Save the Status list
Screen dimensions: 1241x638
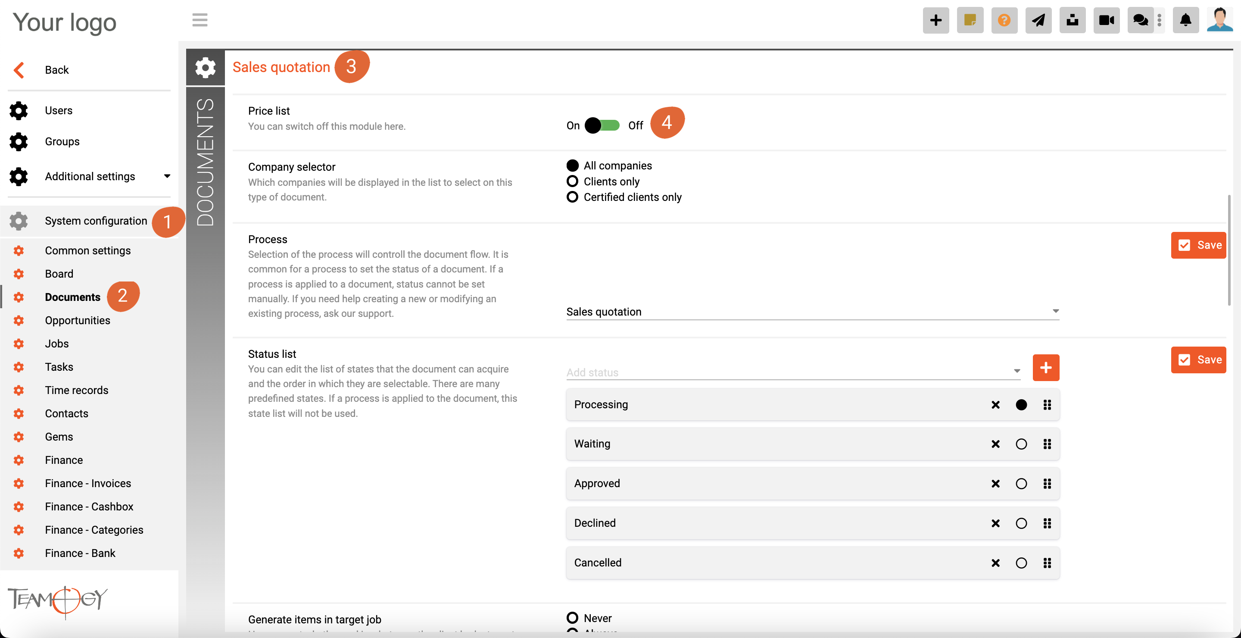pos(1198,360)
